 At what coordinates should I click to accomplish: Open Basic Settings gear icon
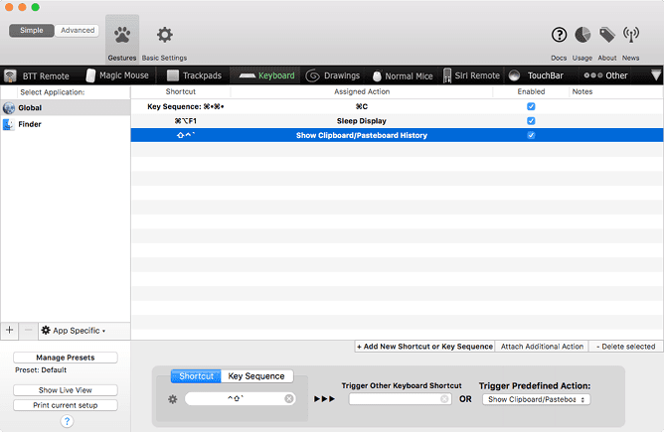click(164, 37)
